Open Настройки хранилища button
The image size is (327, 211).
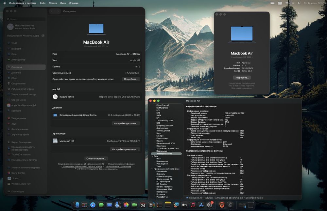125,149
